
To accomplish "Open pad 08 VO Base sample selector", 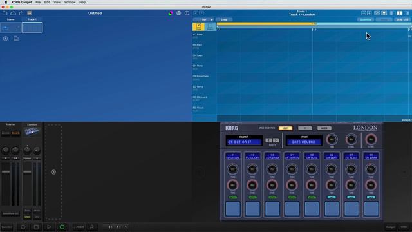I will pyautogui.click(x=371, y=156).
